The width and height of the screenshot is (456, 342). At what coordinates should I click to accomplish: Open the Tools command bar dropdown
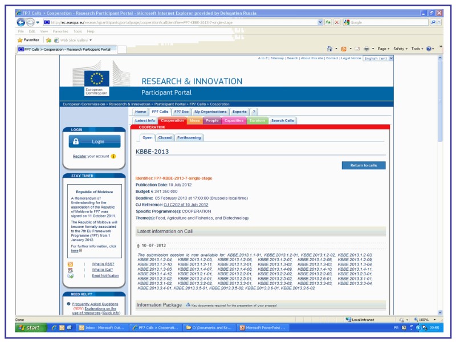pos(417,49)
